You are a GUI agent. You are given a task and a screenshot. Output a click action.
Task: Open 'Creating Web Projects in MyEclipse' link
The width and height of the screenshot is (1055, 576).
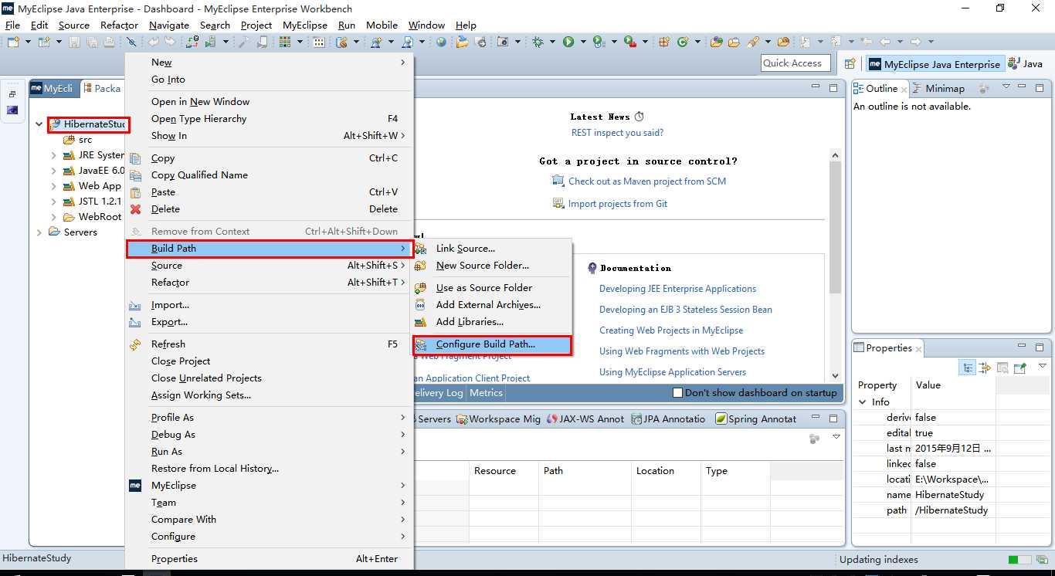(671, 330)
